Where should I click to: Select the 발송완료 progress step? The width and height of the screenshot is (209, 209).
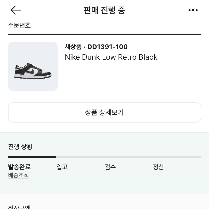(19, 167)
